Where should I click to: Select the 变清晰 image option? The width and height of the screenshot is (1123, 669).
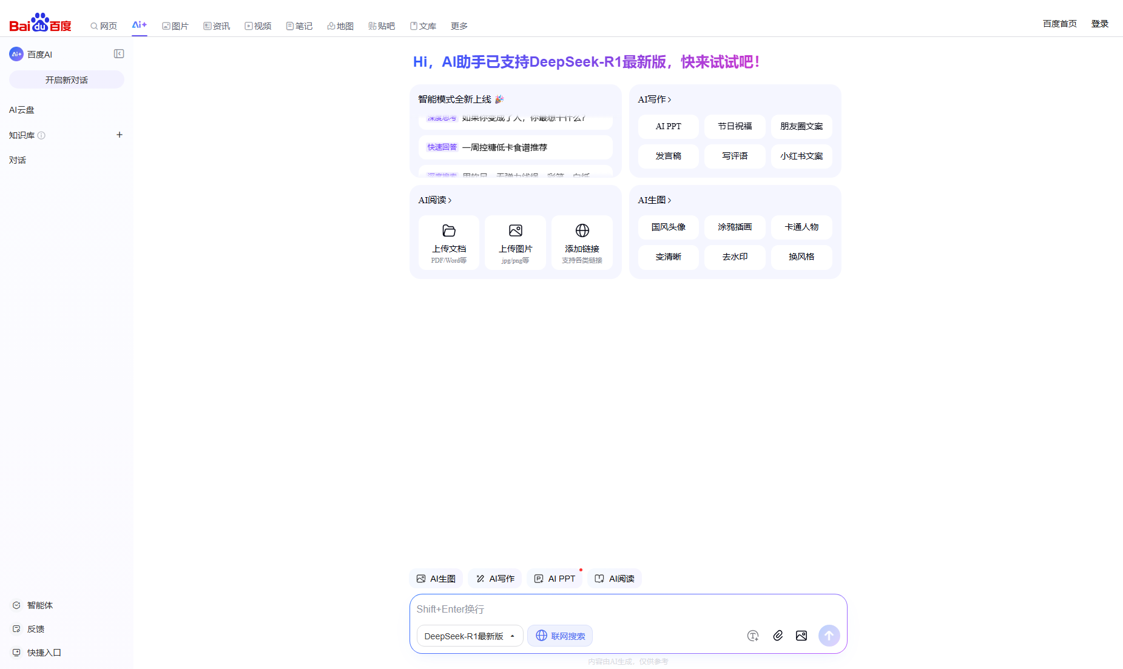pyautogui.click(x=669, y=257)
